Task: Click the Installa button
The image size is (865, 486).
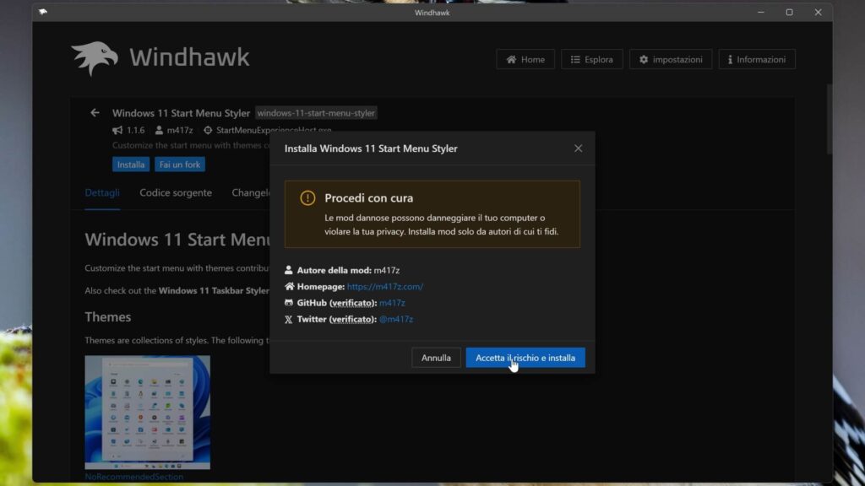Action: click(131, 165)
